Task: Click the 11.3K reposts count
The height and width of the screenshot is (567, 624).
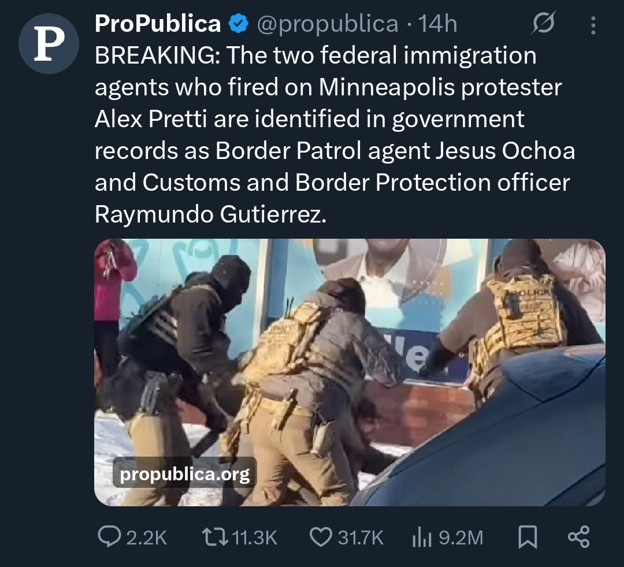Action: pos(254,538)
